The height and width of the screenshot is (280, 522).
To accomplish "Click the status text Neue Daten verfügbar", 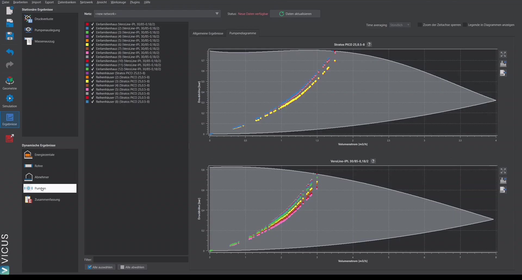I will 253,14.
